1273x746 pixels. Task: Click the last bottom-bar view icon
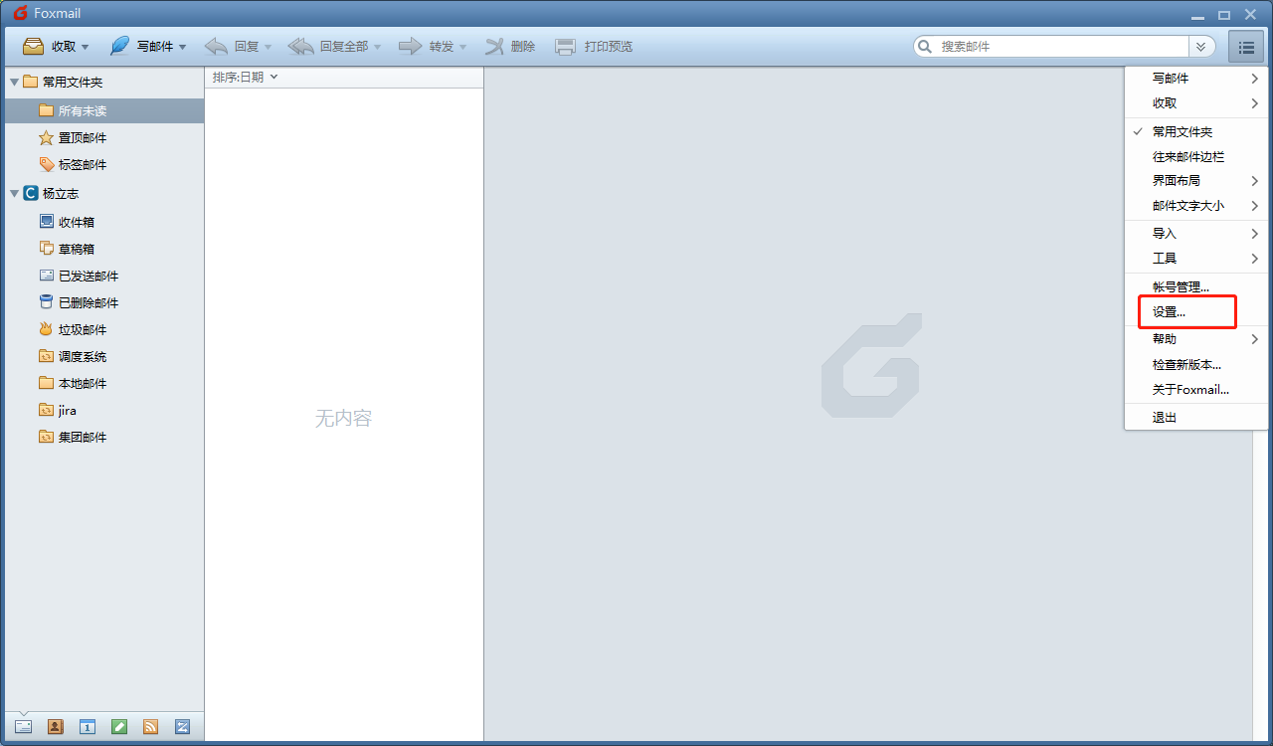coord(182,727)
